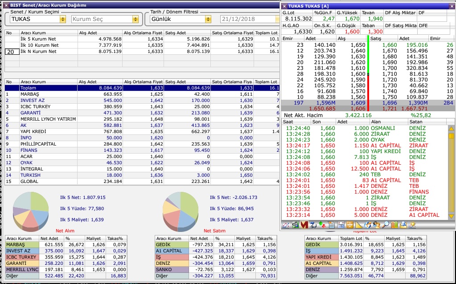Select the İlk 10 Kurum Net row

click(142, 45)
